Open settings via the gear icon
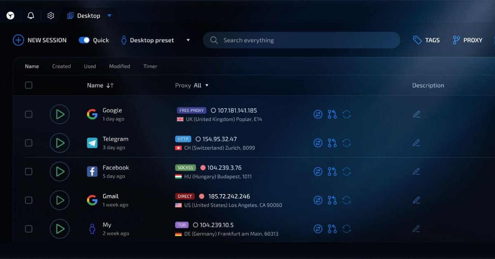The height and width of the screenshot is (259, 495). [x=51, y=16]
